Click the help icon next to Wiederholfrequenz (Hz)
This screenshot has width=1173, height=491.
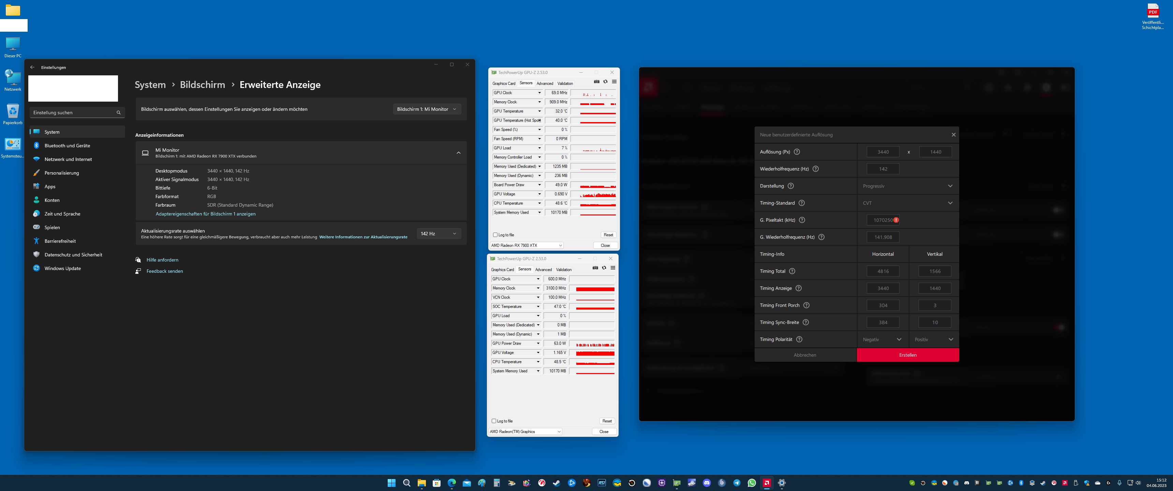(816, 169)
